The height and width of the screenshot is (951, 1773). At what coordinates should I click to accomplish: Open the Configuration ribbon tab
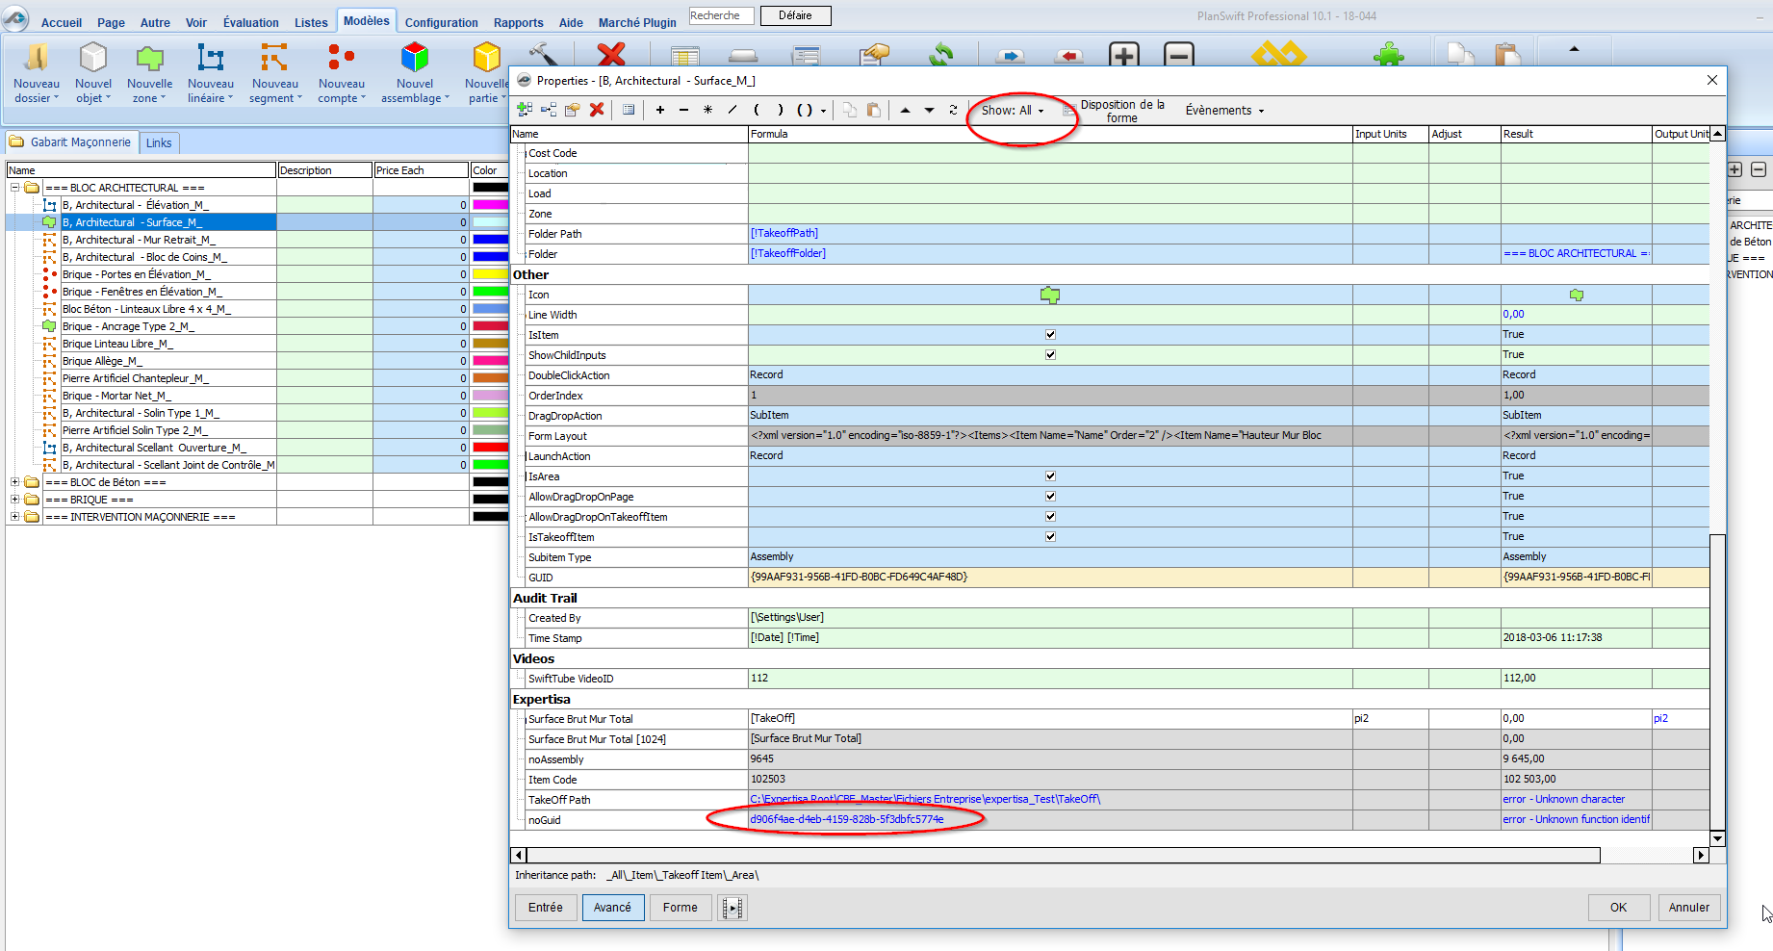tap(441, 22)
